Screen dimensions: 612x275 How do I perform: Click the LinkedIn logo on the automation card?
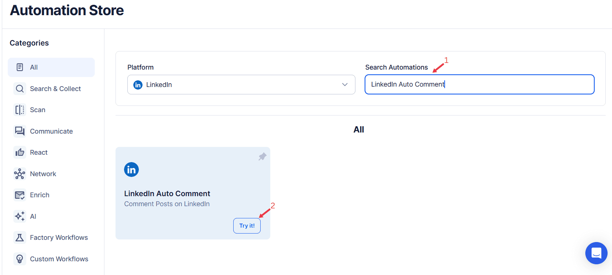point(131,170)
